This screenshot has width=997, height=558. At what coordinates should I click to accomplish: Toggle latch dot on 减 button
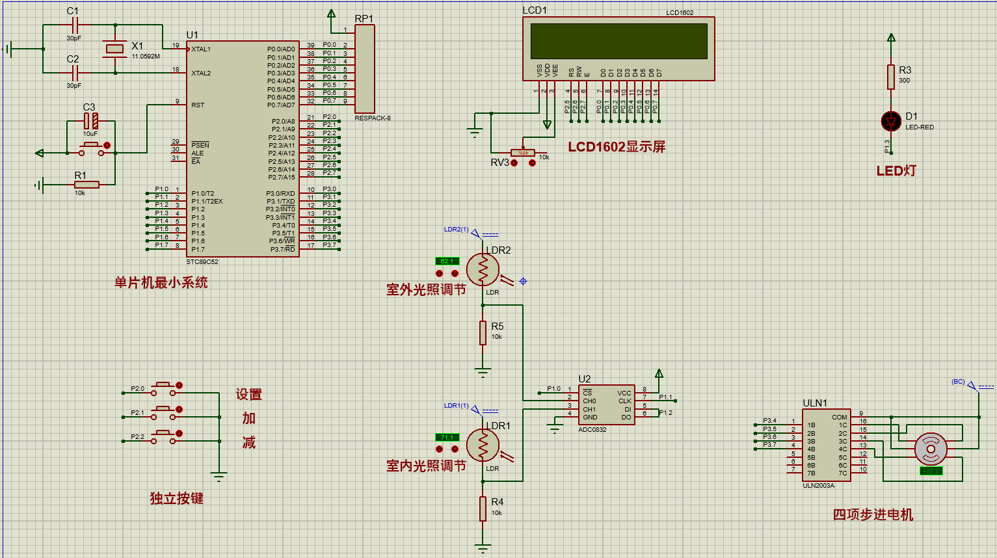point(179,434)
